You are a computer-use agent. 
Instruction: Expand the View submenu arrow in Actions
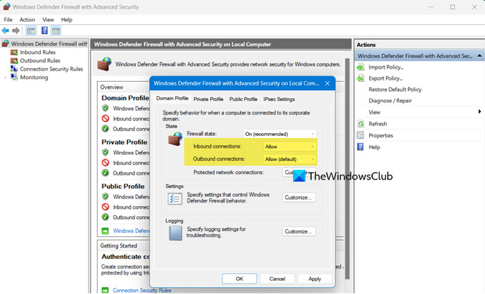(x=479, y=112)
